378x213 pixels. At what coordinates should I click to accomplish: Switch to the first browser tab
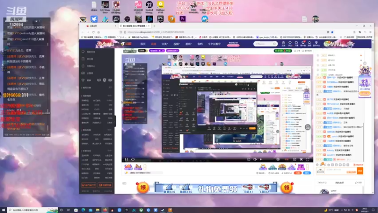tap(99, 26)
